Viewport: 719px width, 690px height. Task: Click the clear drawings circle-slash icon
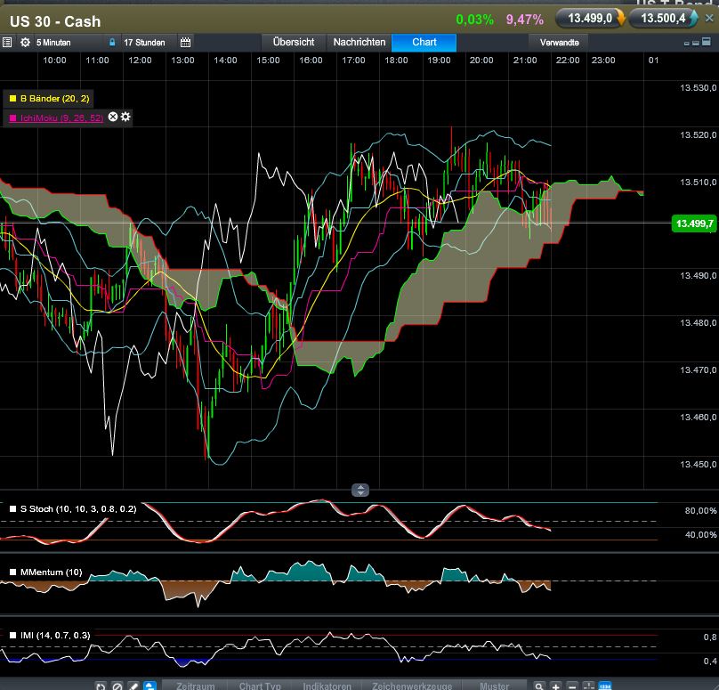pos(117,686)
